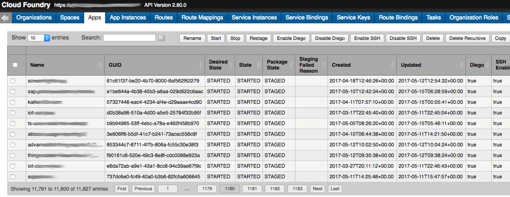Image resolution: width=510 pixels, height=197 pixels.
Task: Click the Delete button
Action: click(433, 38)
